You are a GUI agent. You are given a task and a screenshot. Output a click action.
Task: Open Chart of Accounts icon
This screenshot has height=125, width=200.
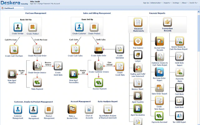[89, 109]
